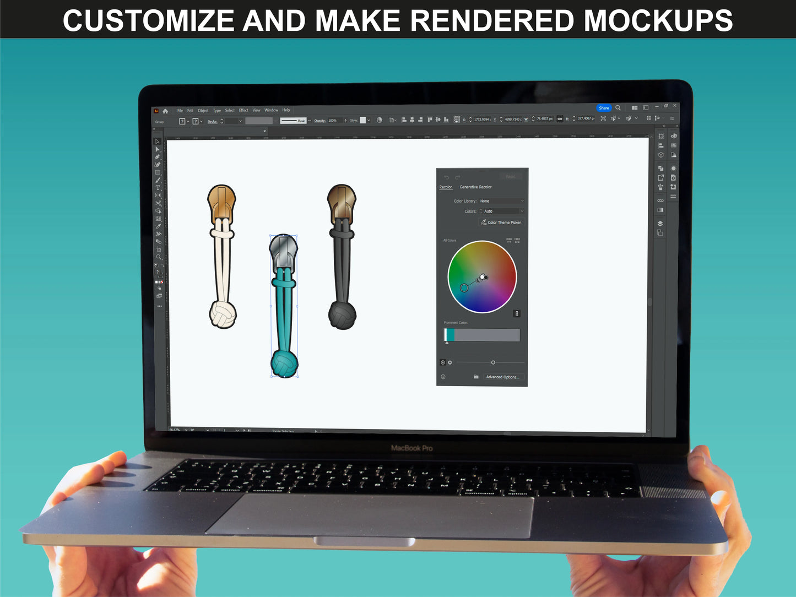Toggle link harmony colors in Recolor
Image resolution: width=796 pixels, height=597 pixels.
point(516,314)
